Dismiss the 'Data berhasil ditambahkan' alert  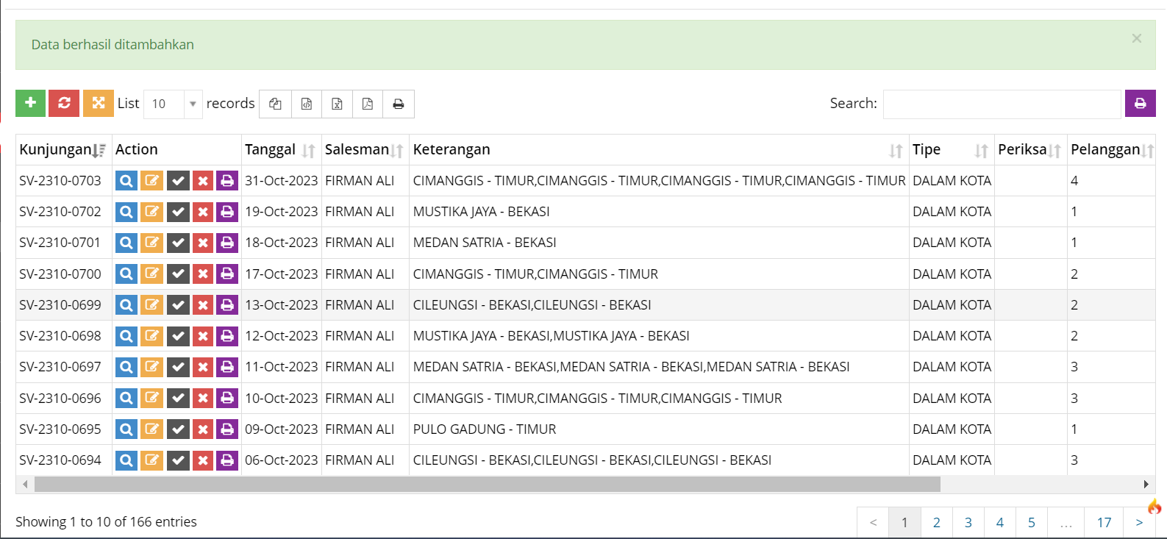(1136, 38)
